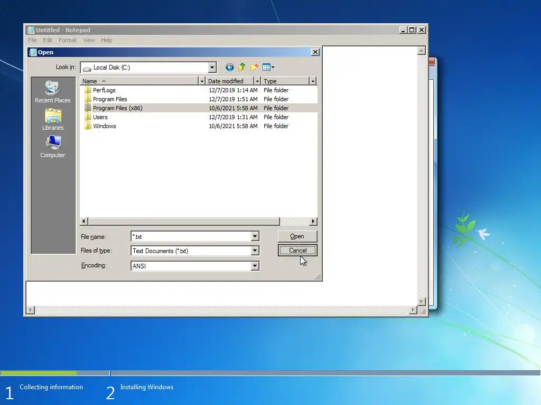
Task: Go back using the blue arrow icon
Action: coord(229,67)
